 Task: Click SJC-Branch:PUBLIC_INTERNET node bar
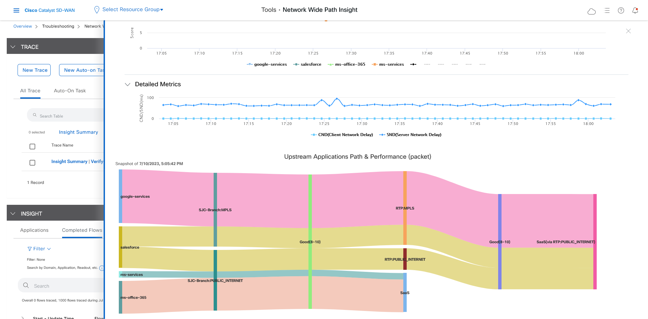pos(215,280)
